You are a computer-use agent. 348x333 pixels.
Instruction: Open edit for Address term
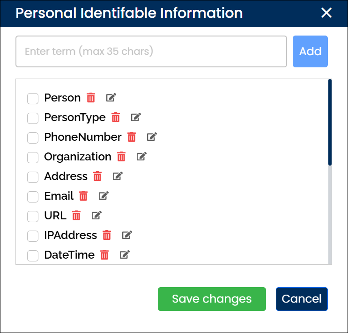[x=118, y=176]
